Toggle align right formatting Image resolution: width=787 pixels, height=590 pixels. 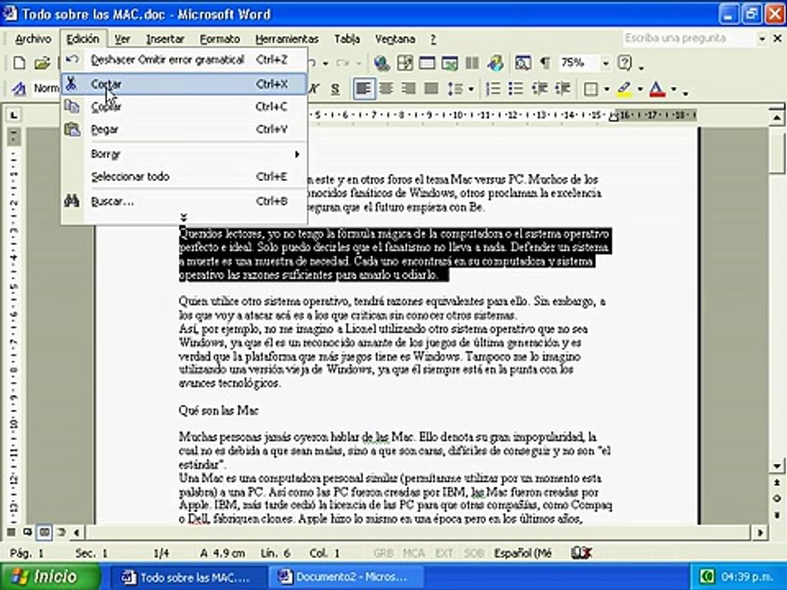pos(408,89)
